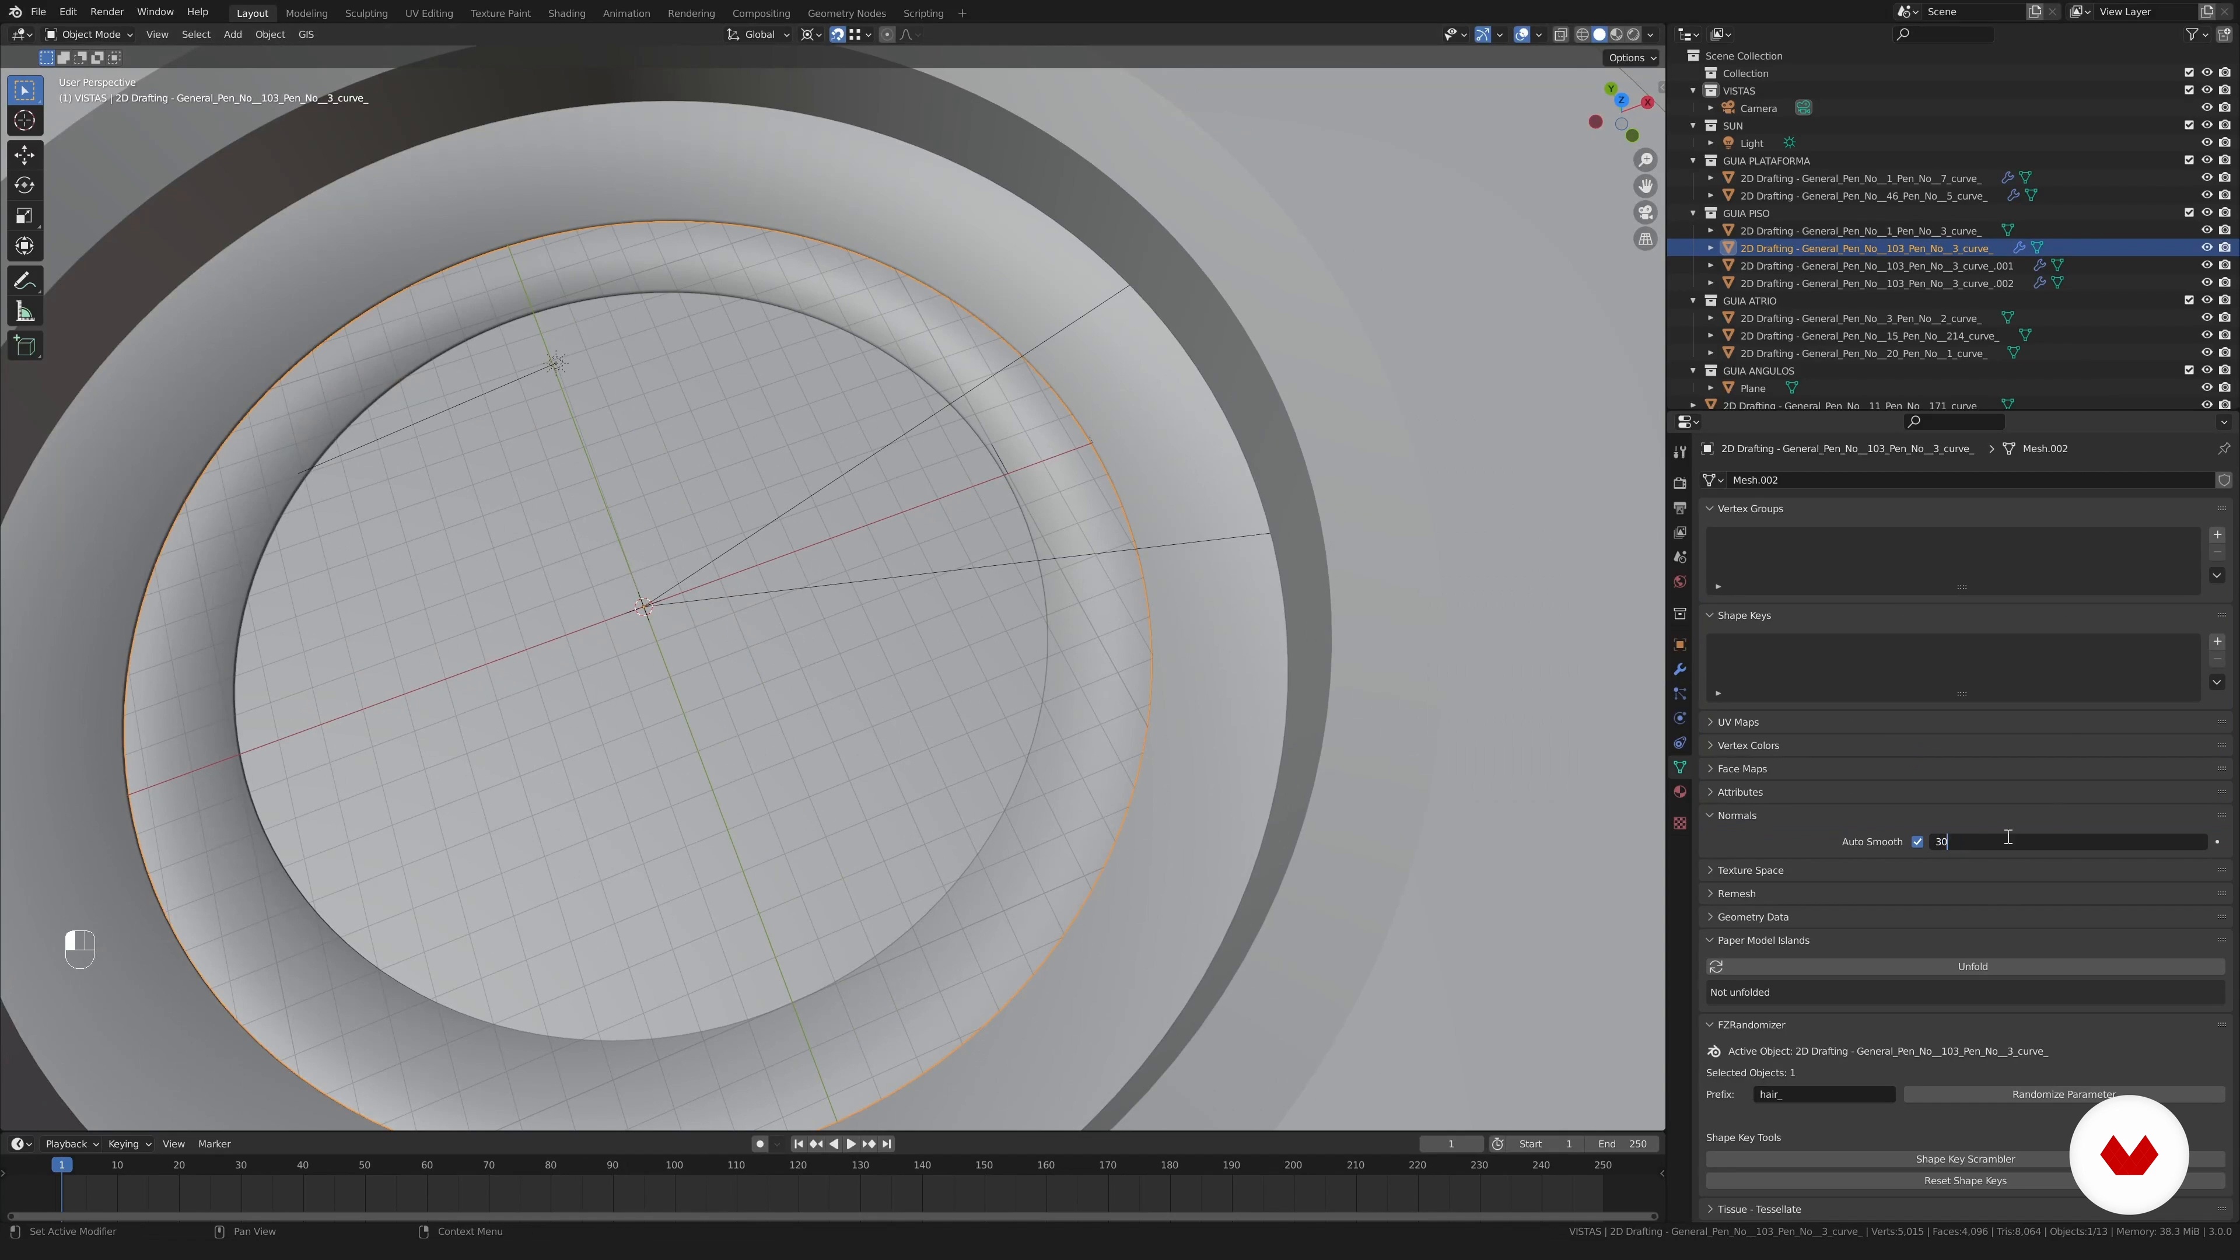Toggle X-ray display
Viewport: 2240px width, 1260px height.
coord(1560,35)
